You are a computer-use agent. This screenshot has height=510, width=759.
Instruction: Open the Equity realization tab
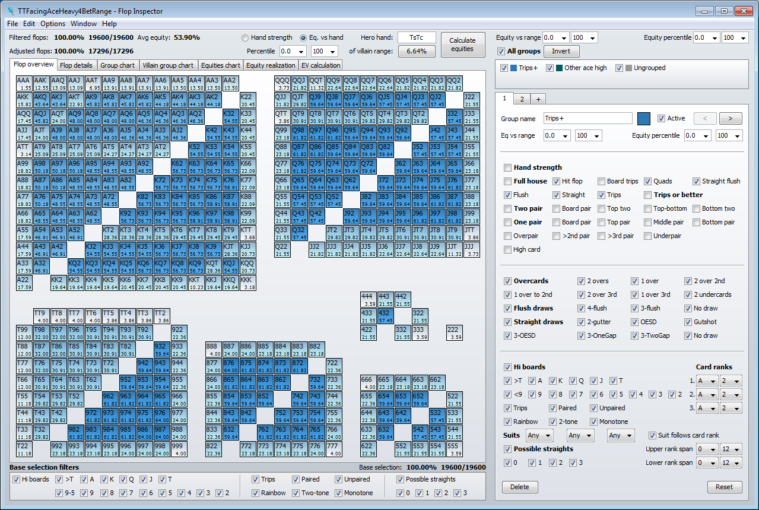271,65
